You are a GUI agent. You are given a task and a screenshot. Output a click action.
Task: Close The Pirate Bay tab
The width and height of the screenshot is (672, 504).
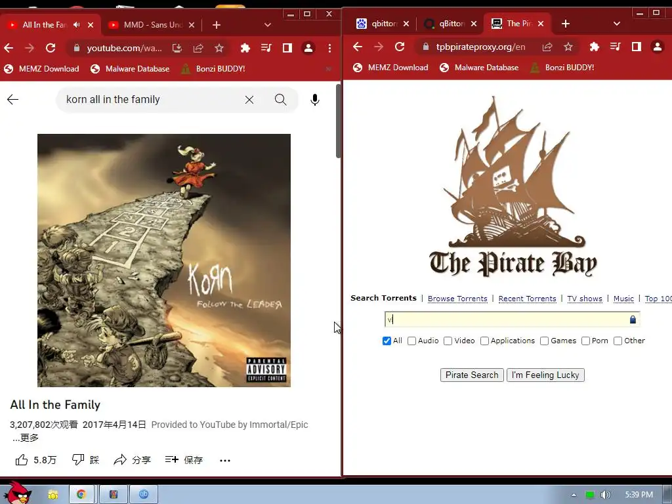point(541,24)
